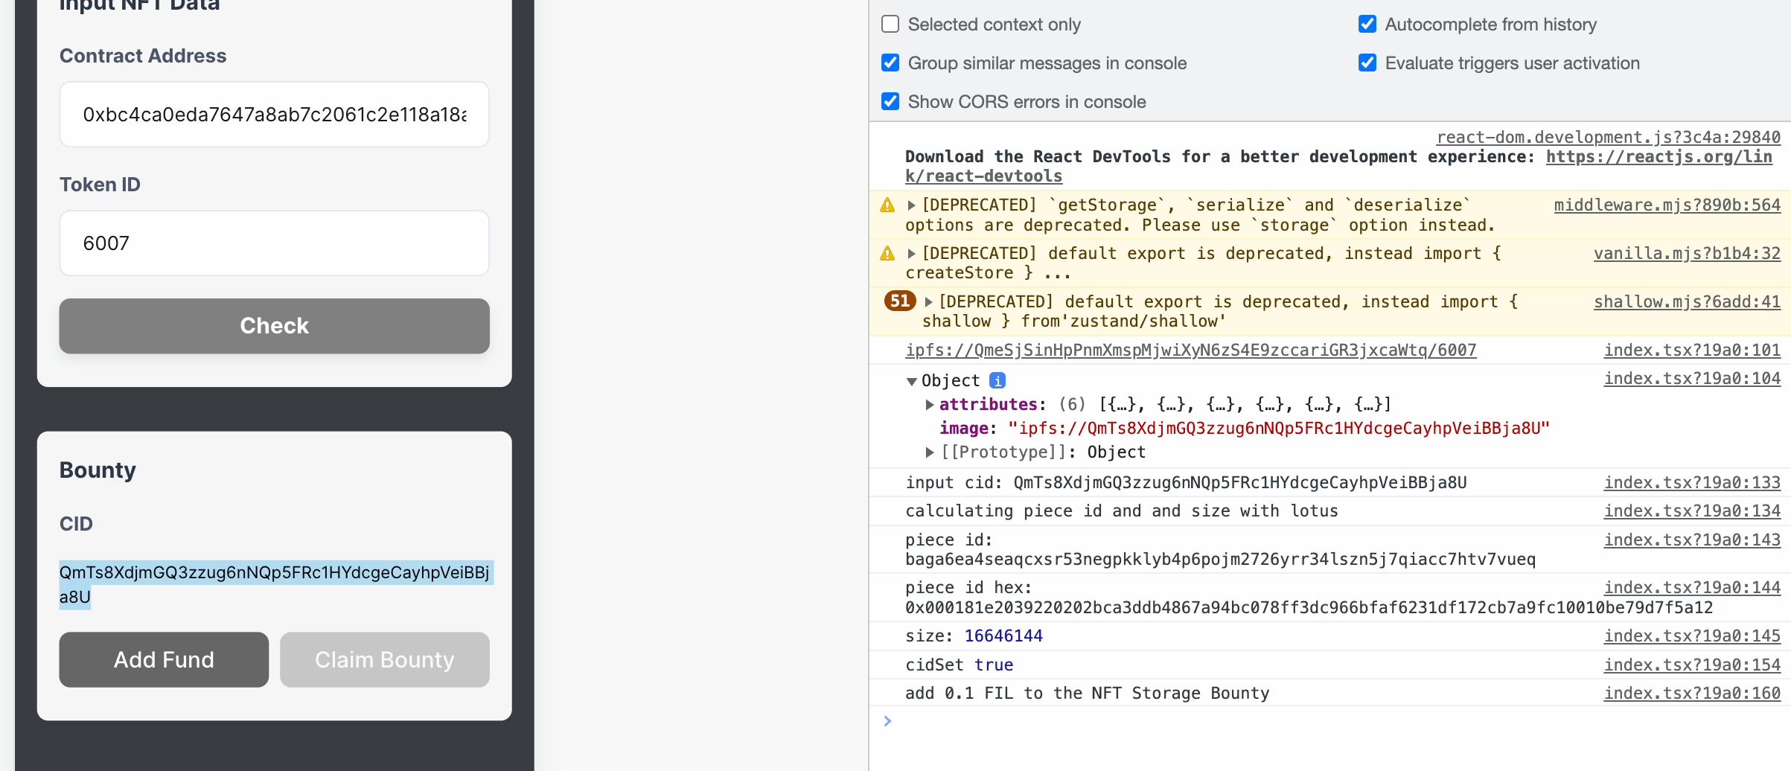Click the 'input cid:' log message
Image resolution: width=1791 pixels, height=771 pixels.
(x=1186, y=482)
